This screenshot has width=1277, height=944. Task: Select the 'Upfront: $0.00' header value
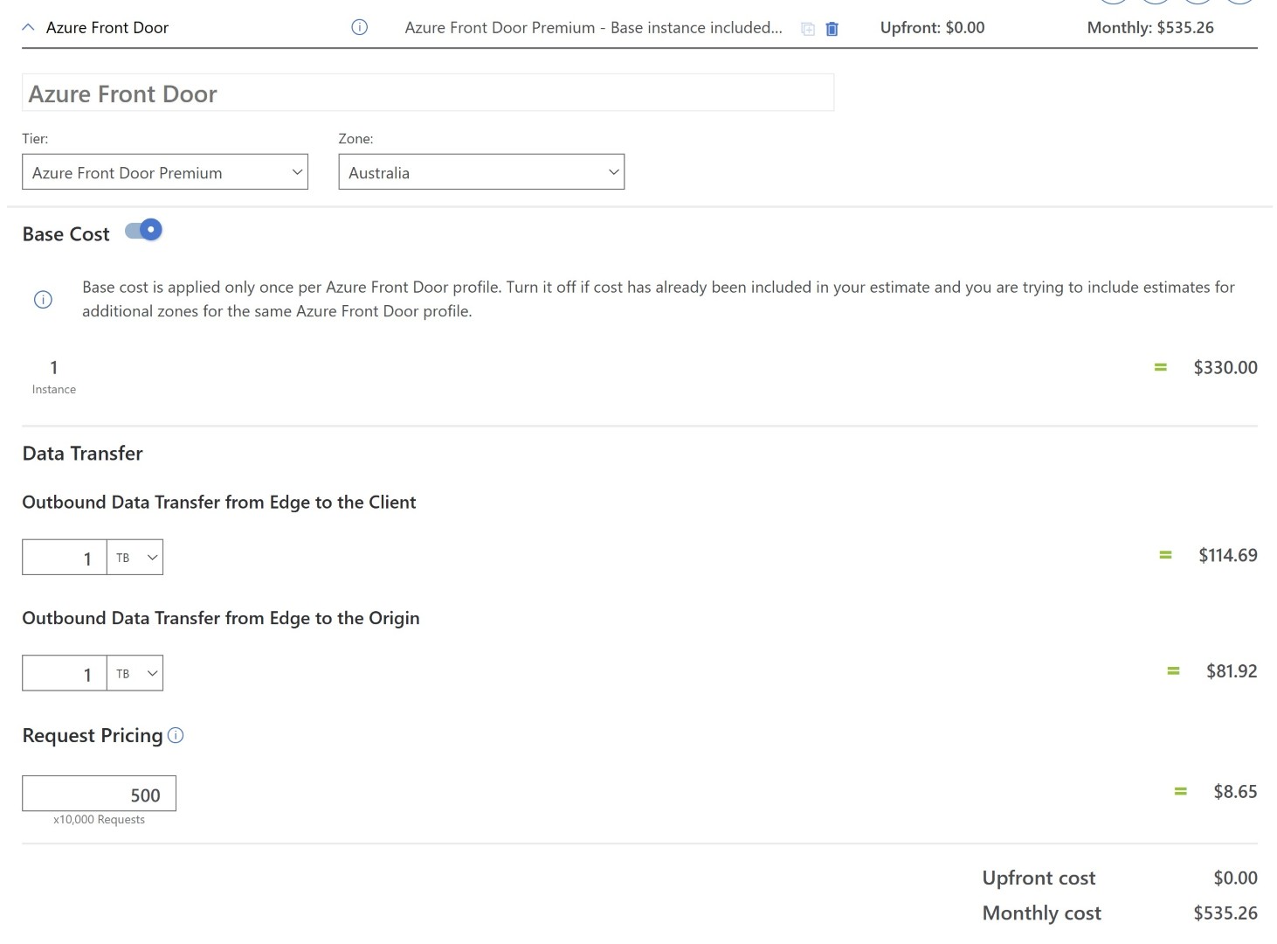932,27
